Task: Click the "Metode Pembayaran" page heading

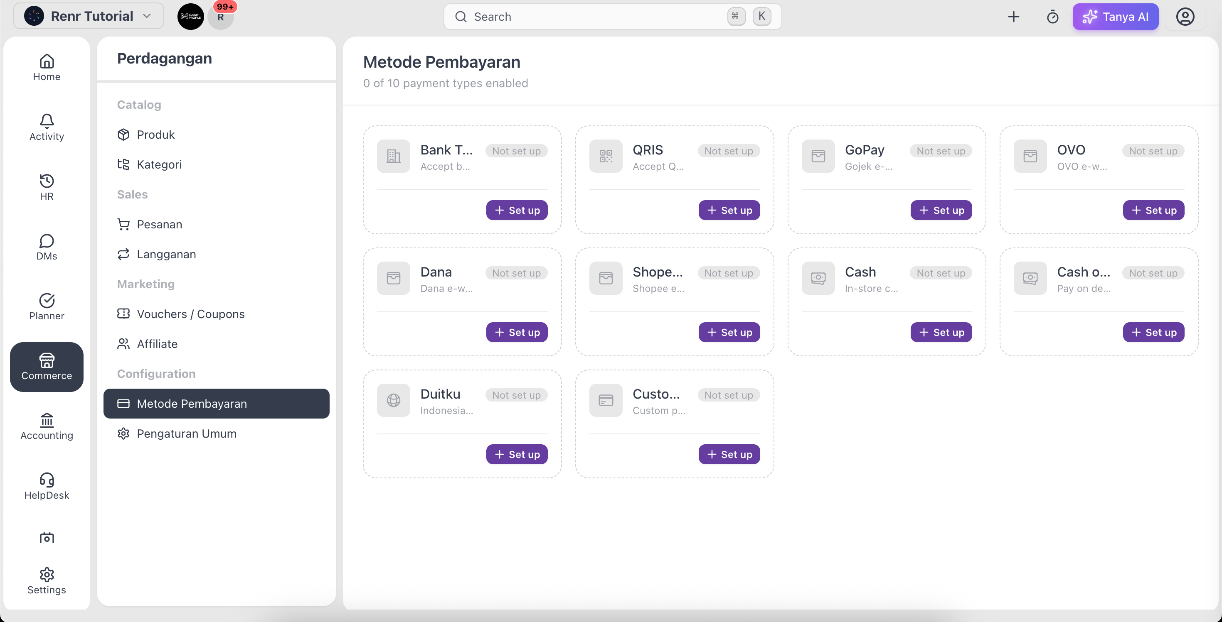Action: click(x=442, y=62)
